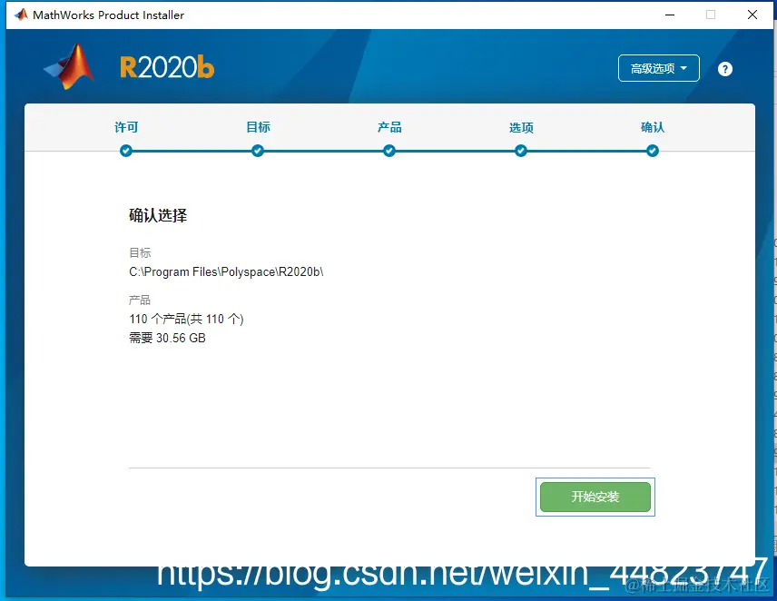This screenshot has width=777, height=601.
Task: Switch to the 许可 step tab
Action: (126, 127)
